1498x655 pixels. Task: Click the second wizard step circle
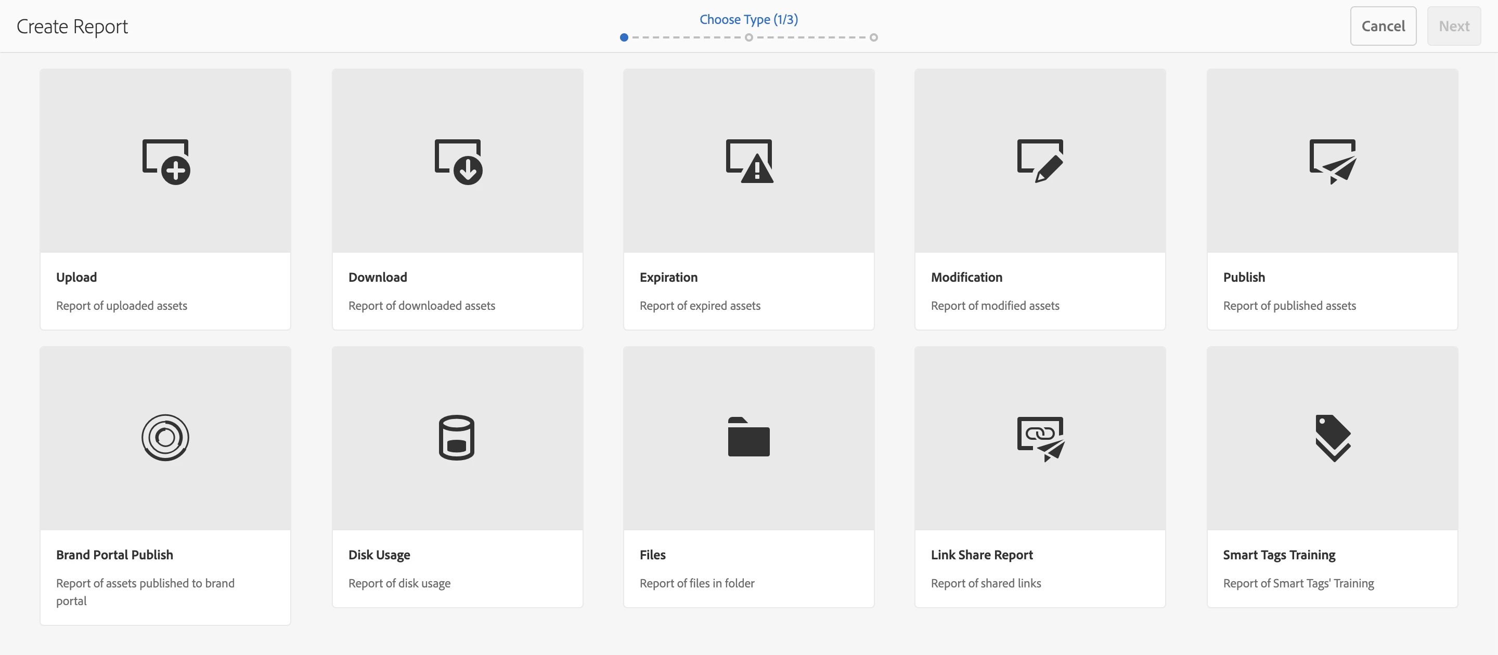pyautogui.click(x=749, y=38)
